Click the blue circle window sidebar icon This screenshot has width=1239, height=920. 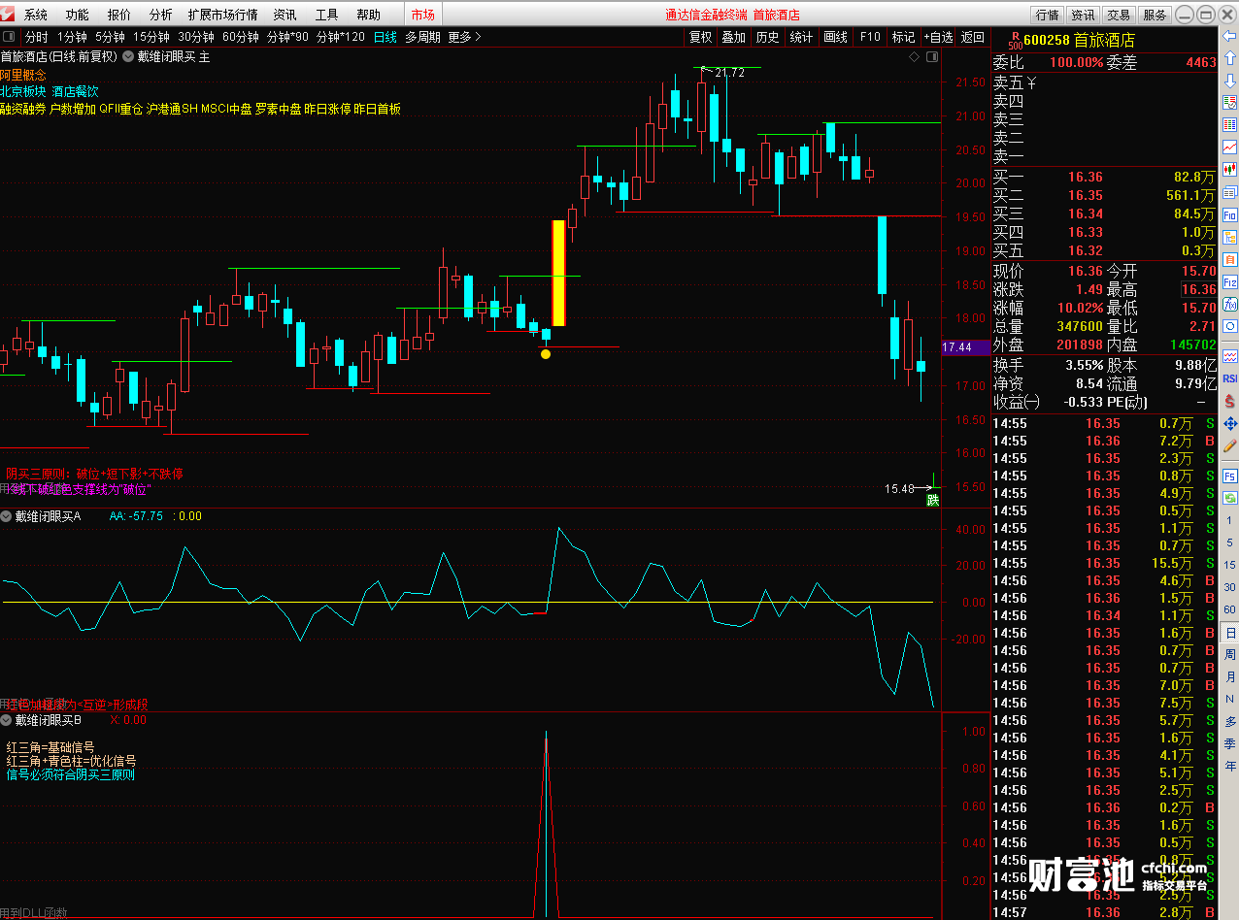tap(1229, 325)
